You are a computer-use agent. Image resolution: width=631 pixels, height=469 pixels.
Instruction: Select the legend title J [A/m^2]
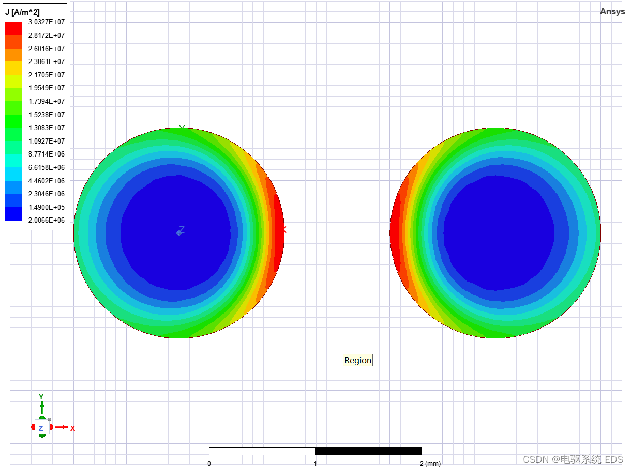coord(22,12)
